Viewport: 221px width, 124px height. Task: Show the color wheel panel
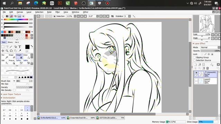click(3, 16)
